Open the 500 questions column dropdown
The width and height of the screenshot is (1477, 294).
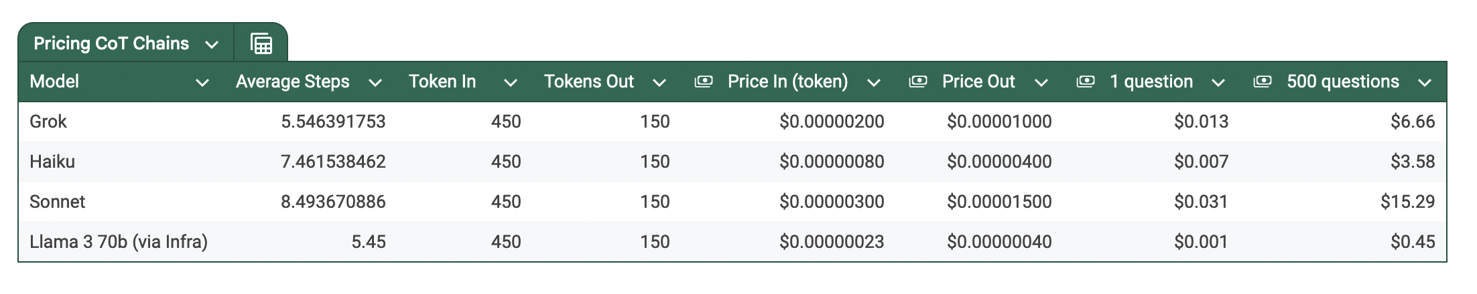coord(1425,83)
